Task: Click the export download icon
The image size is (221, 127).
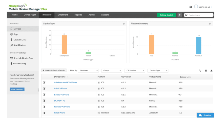Action: tap(211, 71)
